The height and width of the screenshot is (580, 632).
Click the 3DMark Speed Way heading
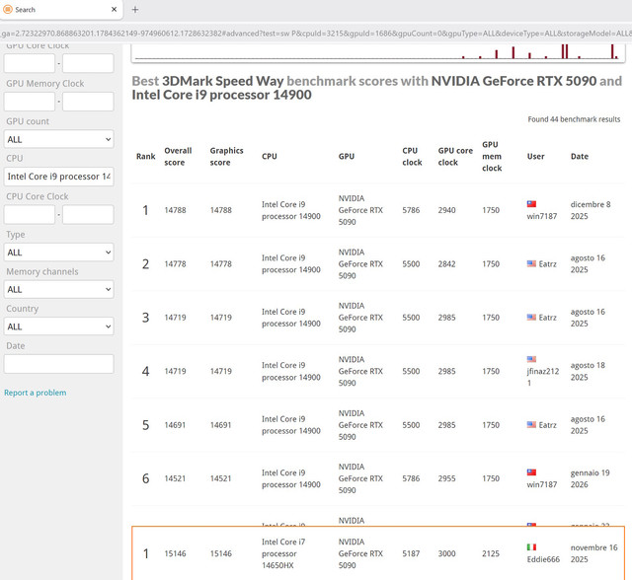(223, 81)
